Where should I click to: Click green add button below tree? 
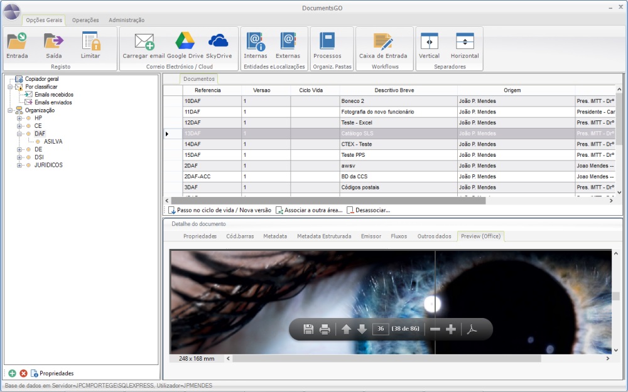[x=12, y=373]
